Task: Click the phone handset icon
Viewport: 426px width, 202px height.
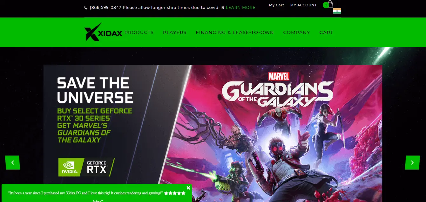Action: point(86,8)
